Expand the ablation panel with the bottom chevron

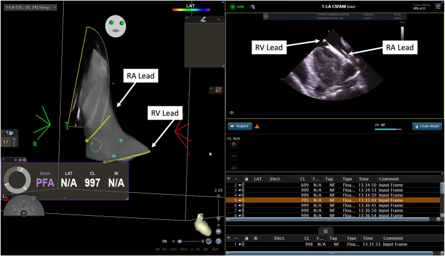64,198
